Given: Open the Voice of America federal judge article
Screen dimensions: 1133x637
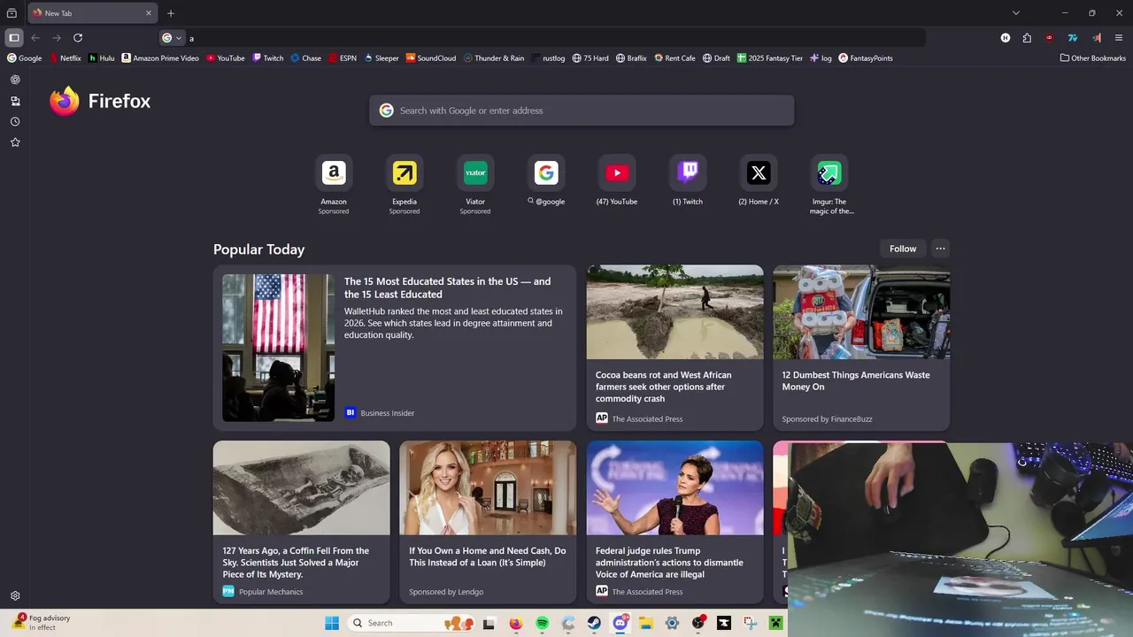Looking at the screenshot, I should [674, 522].
